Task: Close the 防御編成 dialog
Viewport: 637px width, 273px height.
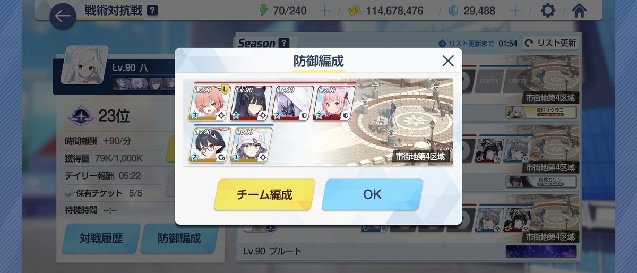Action: coord(448,61)
